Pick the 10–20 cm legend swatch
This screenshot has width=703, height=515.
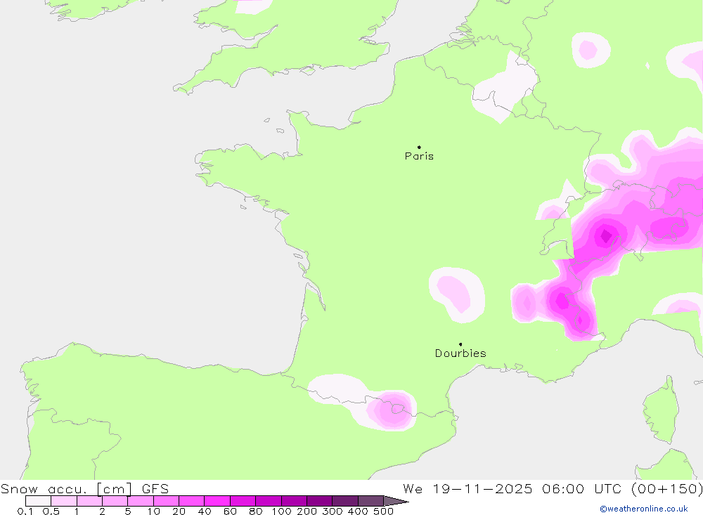pos(166,501)
